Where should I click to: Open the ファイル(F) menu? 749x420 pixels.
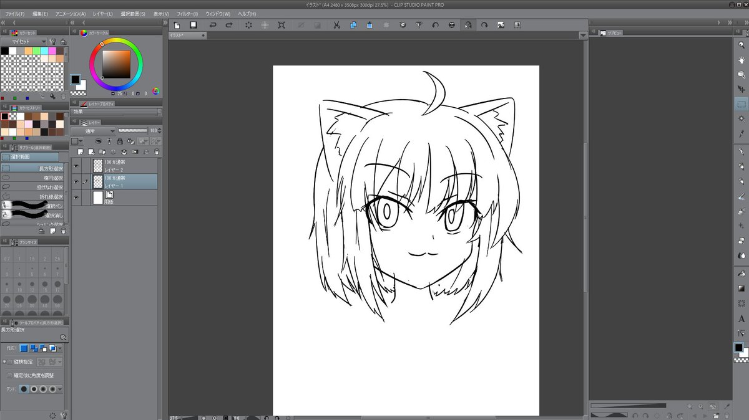click(15, 14)
